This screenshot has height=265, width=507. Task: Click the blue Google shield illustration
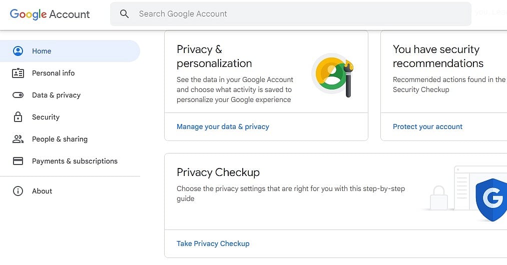(491, 199)
